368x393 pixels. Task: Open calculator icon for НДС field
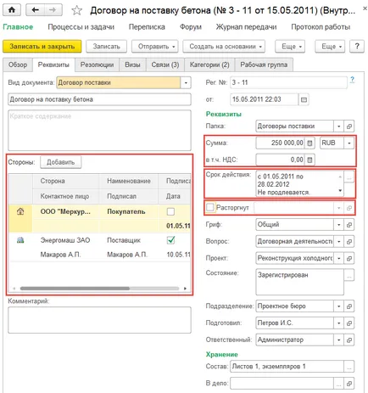point(309,160)
